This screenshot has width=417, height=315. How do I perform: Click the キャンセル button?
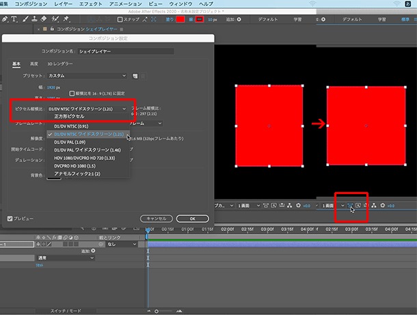(157, 219)
